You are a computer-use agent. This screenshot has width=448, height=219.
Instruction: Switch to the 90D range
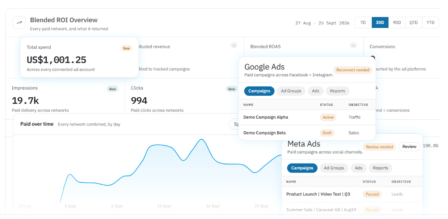click(x=397, y=22)
